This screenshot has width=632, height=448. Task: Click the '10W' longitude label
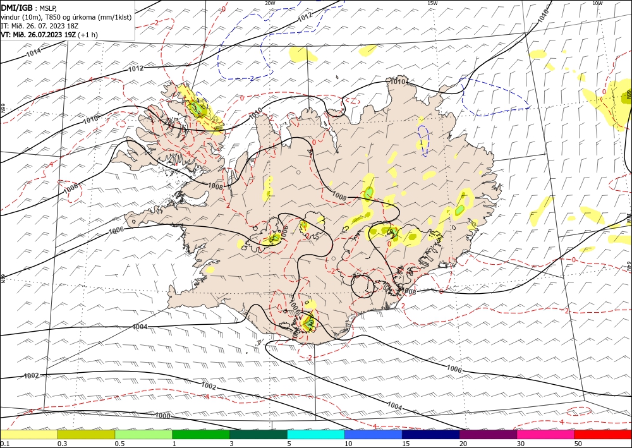597,3
